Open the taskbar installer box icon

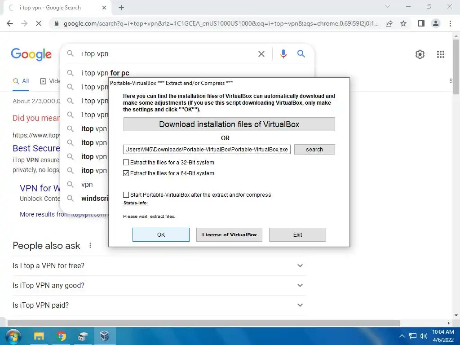click(x=83, y=336)
